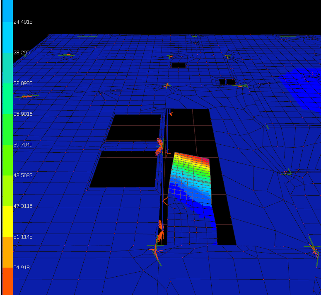
Task: Click the 32.0983 legend value
Action: [x=23, y=83]
